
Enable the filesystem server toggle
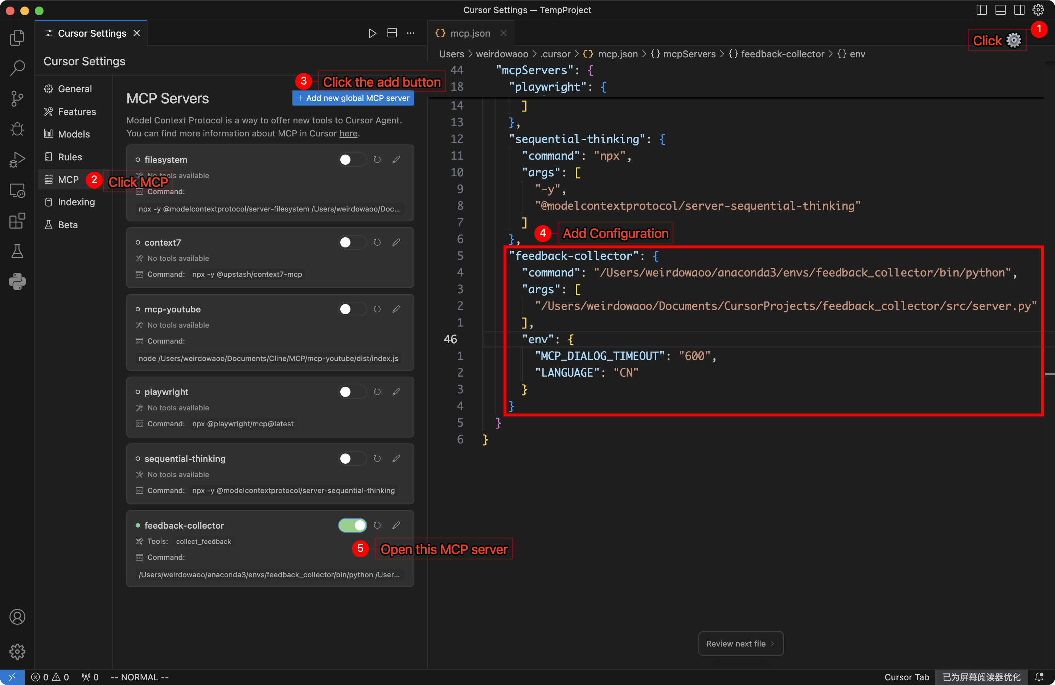[352, 160]
